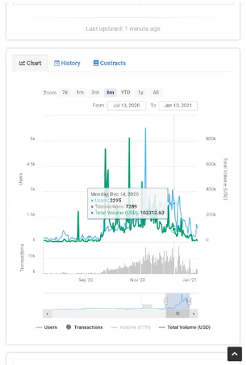
Task: Set zoom range to 7d
Action: tap(65, 92)
